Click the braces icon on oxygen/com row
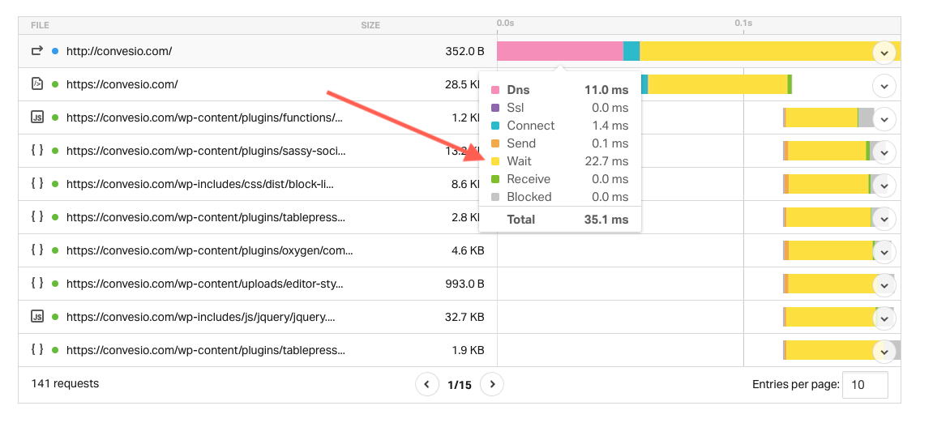The height and width of the screenshot is (440, 933). click(x=37, y=250)
